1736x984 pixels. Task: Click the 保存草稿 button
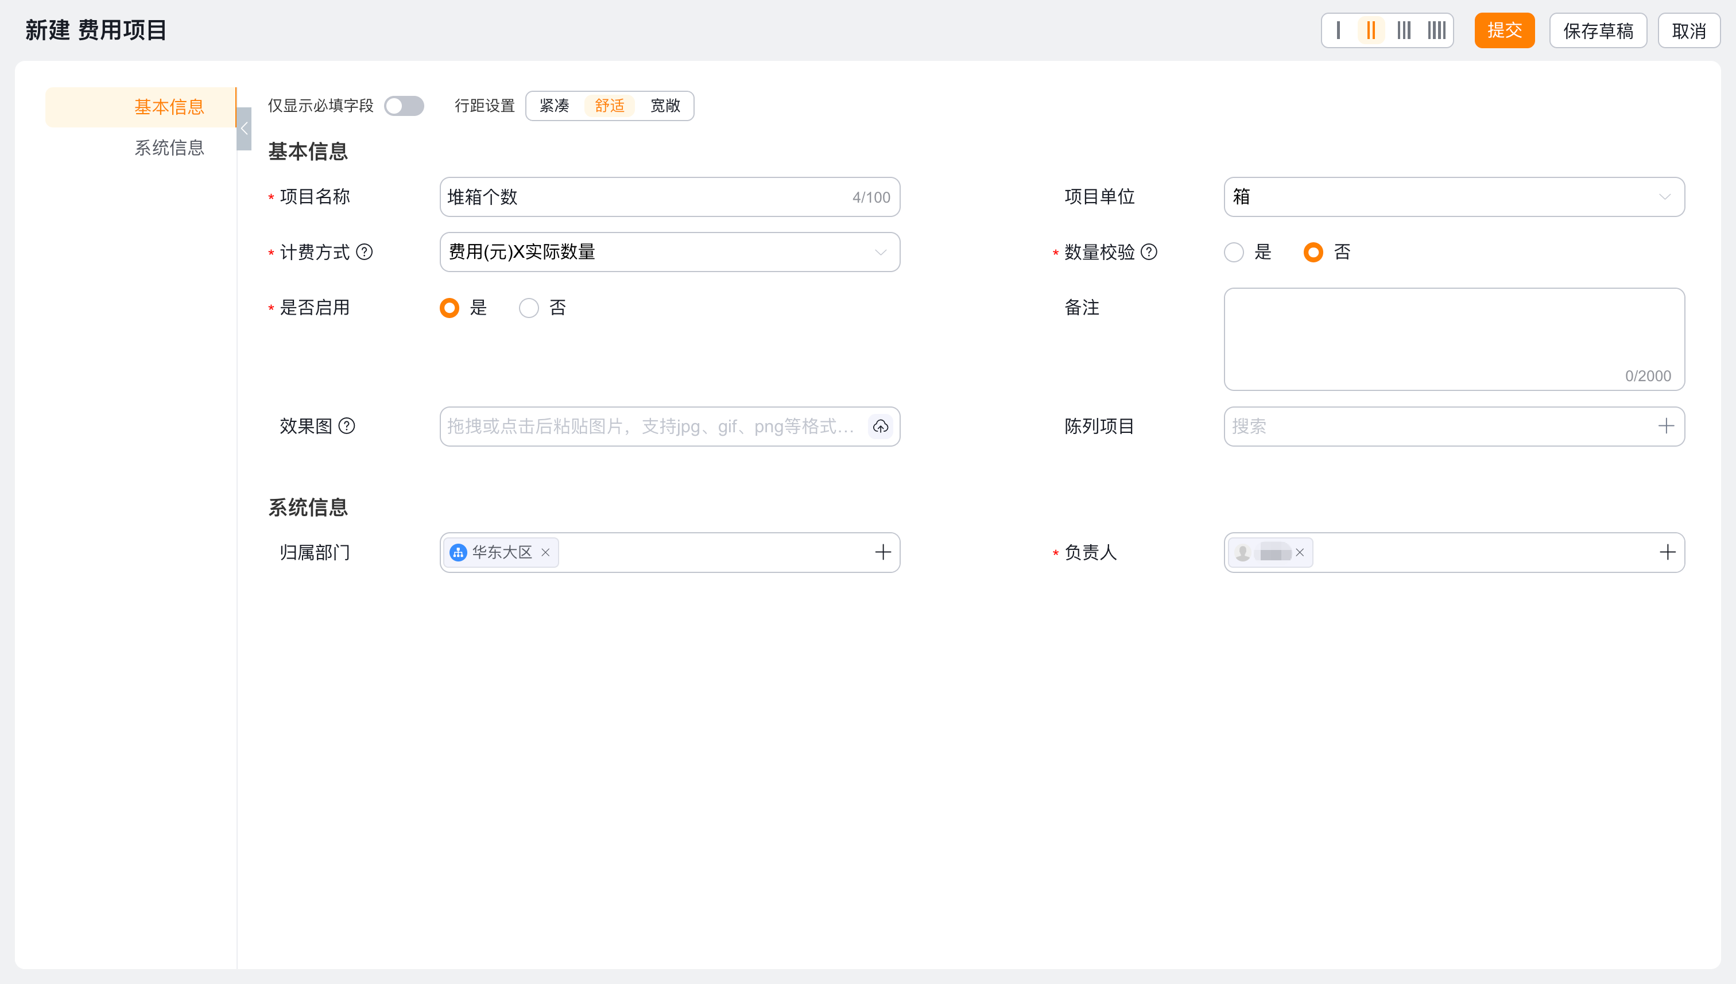(x=1598, y=30)
